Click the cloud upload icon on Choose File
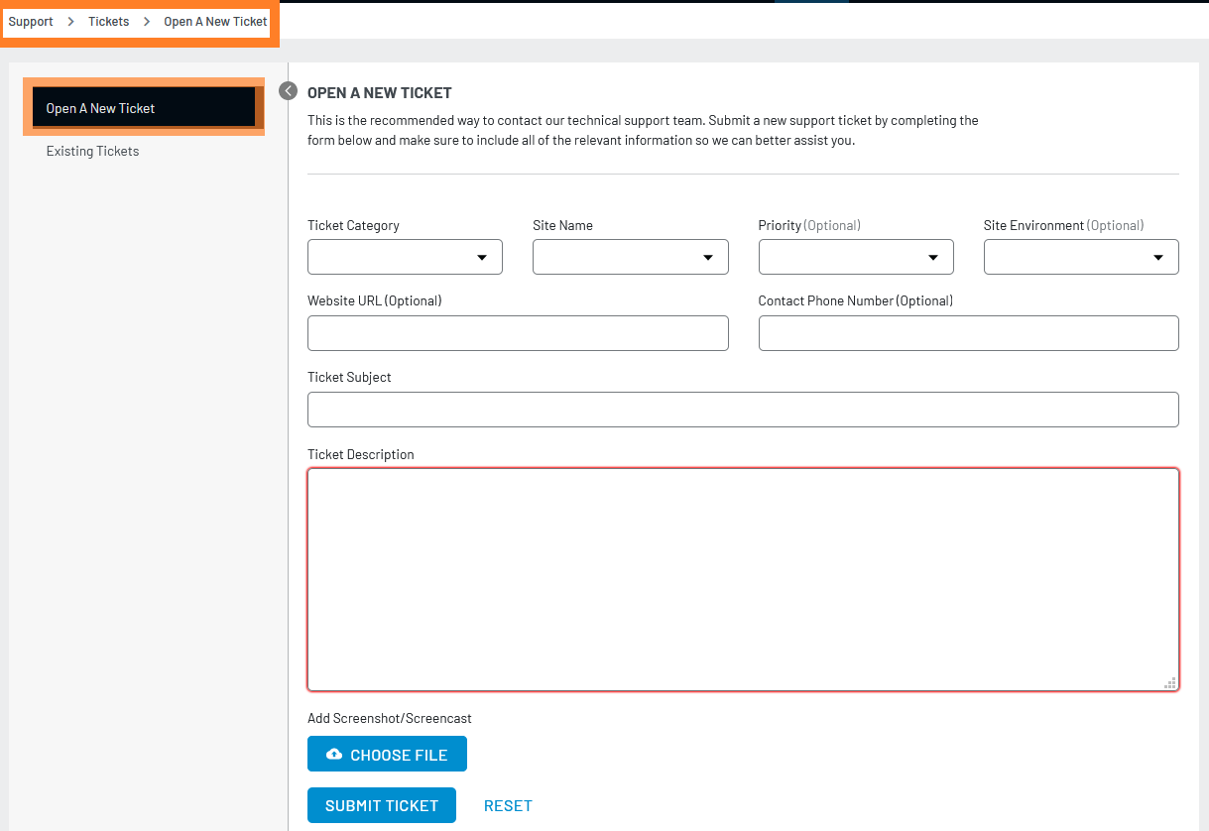This screenshot has height=831, width=1209. click(x=334, y=755)
